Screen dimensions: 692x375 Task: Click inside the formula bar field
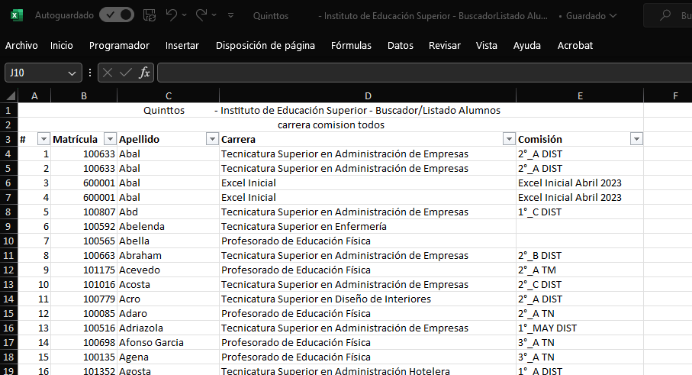tap(424, 73)
